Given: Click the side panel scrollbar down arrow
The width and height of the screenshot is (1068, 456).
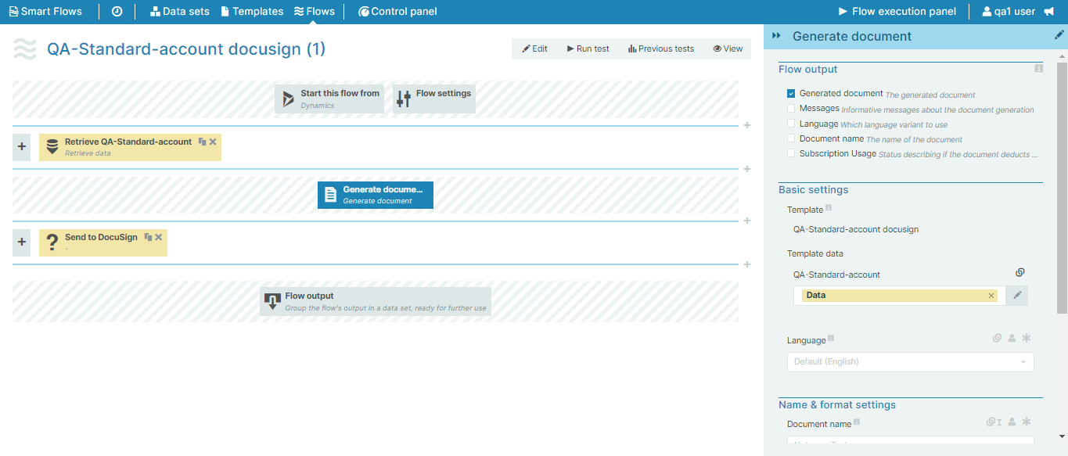Looking at the screenshot, I should click(1062, 436).
